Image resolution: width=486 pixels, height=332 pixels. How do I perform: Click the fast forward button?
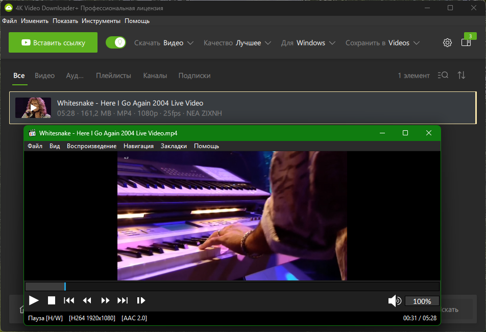point(105,300)
